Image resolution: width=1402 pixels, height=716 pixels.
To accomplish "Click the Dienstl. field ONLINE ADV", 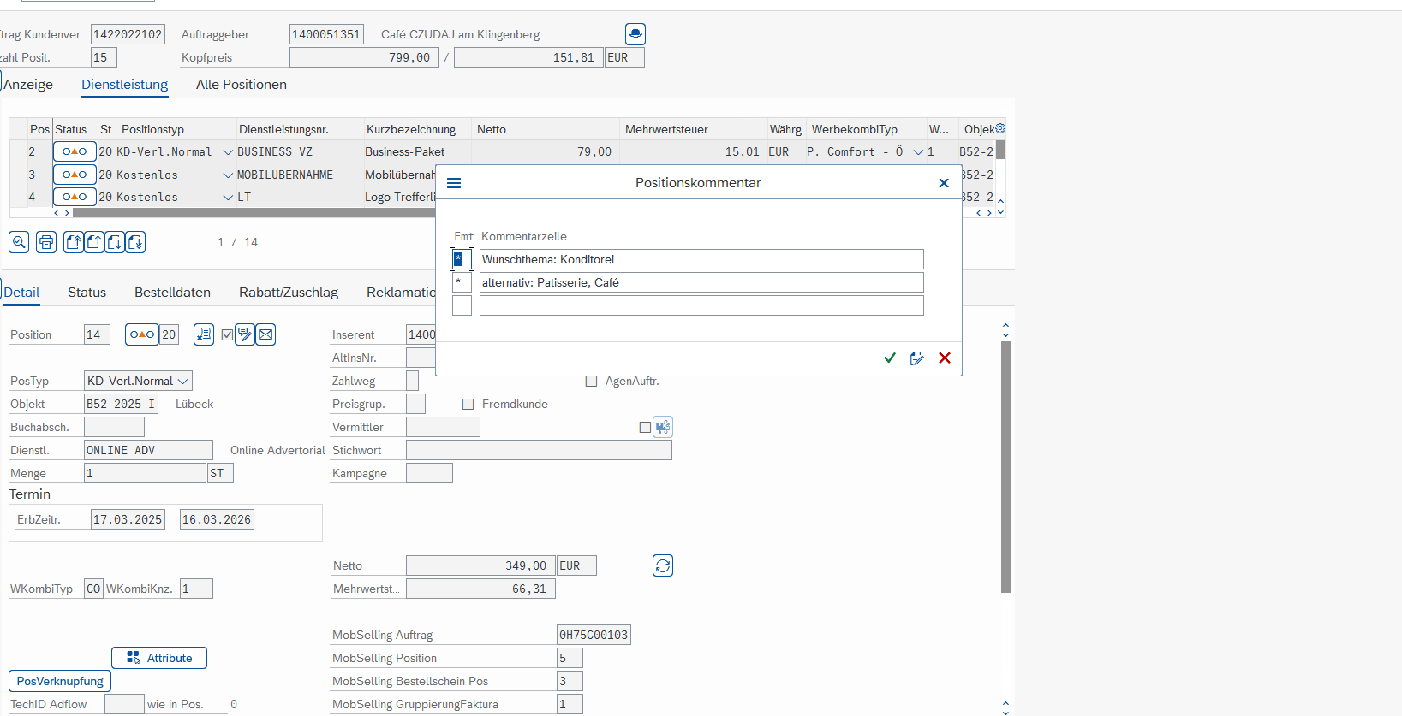I will point(148,450).
